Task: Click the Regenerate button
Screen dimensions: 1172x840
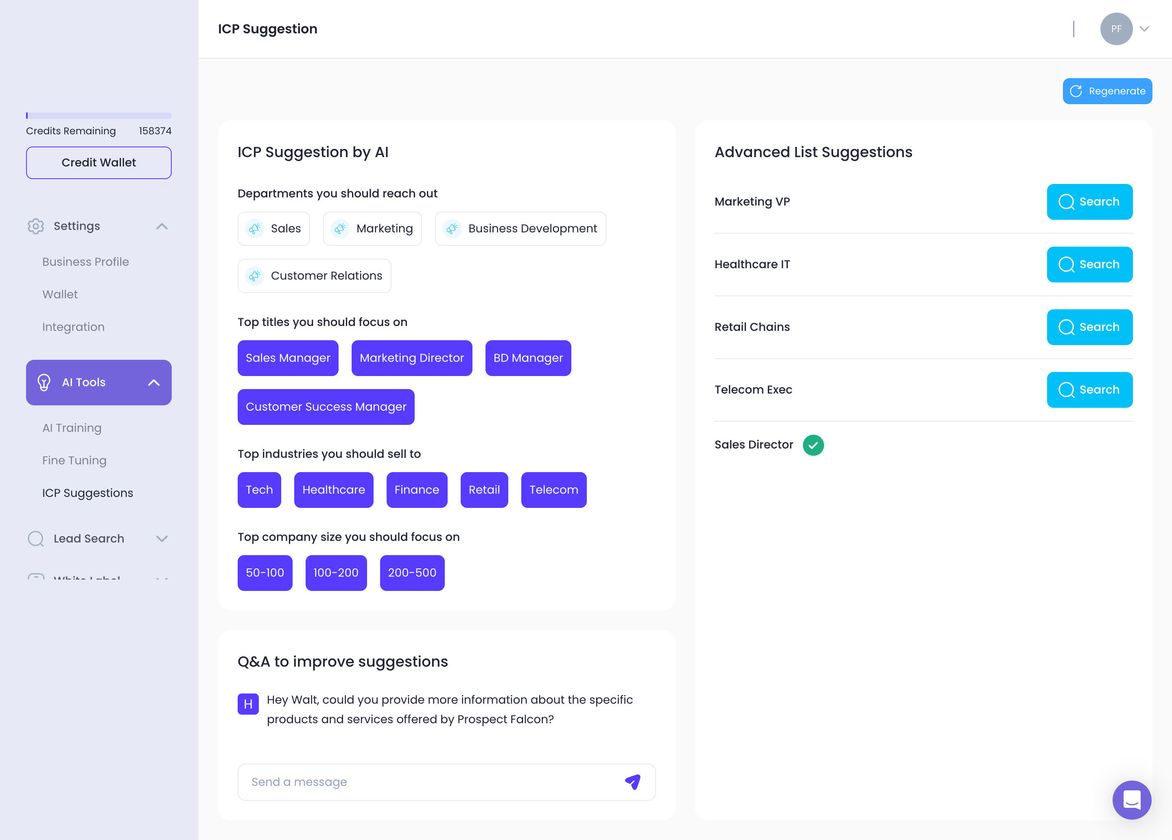Action: [1107, 91]
